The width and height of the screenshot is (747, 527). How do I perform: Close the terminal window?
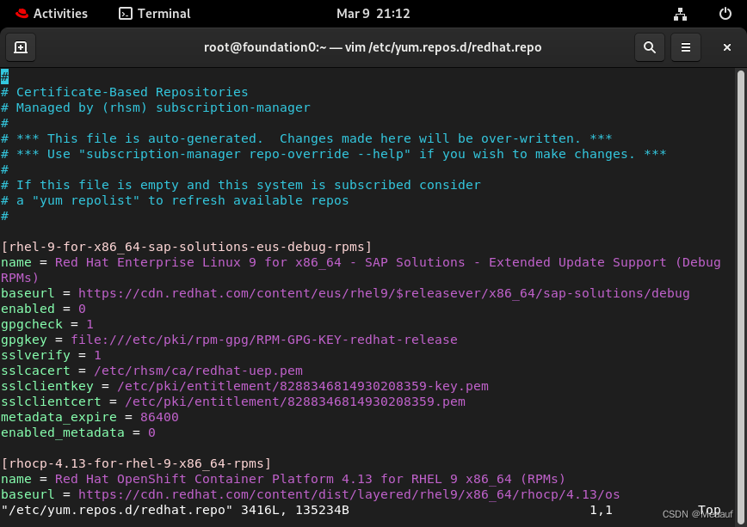coord(726,47)
